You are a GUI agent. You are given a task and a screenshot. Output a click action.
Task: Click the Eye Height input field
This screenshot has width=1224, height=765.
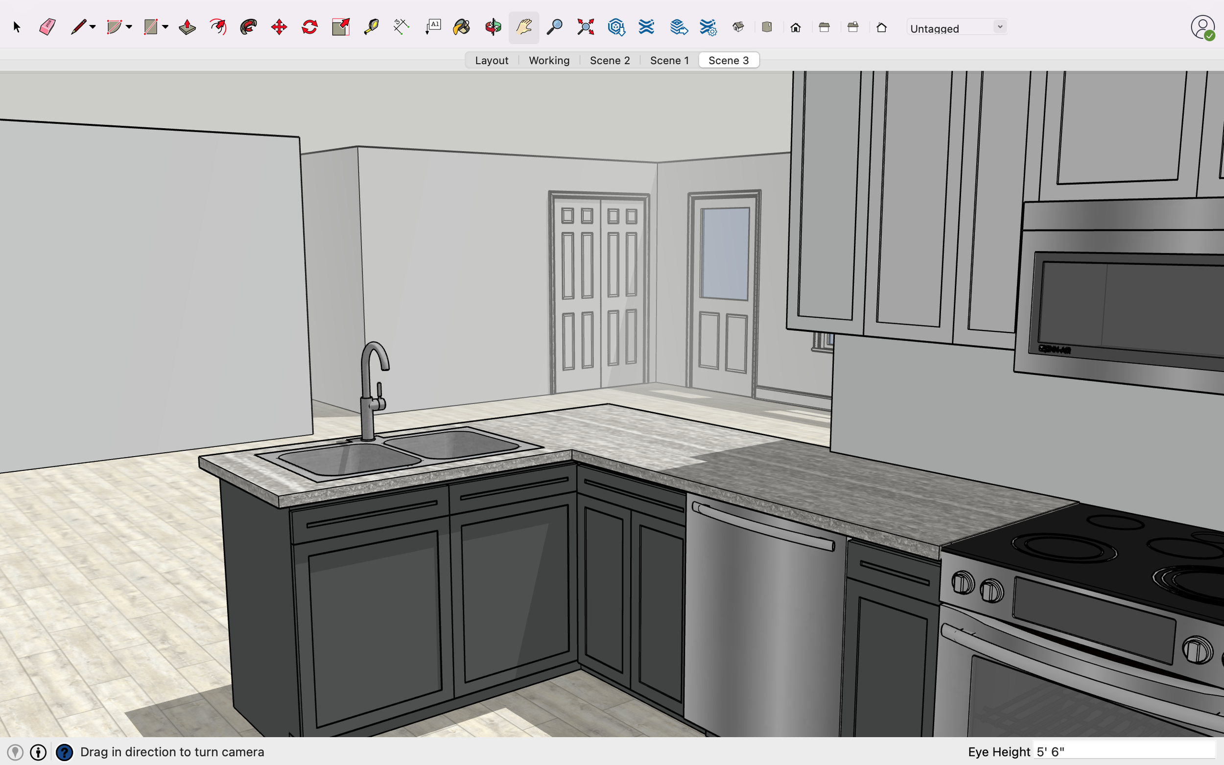pos(1123,752)
